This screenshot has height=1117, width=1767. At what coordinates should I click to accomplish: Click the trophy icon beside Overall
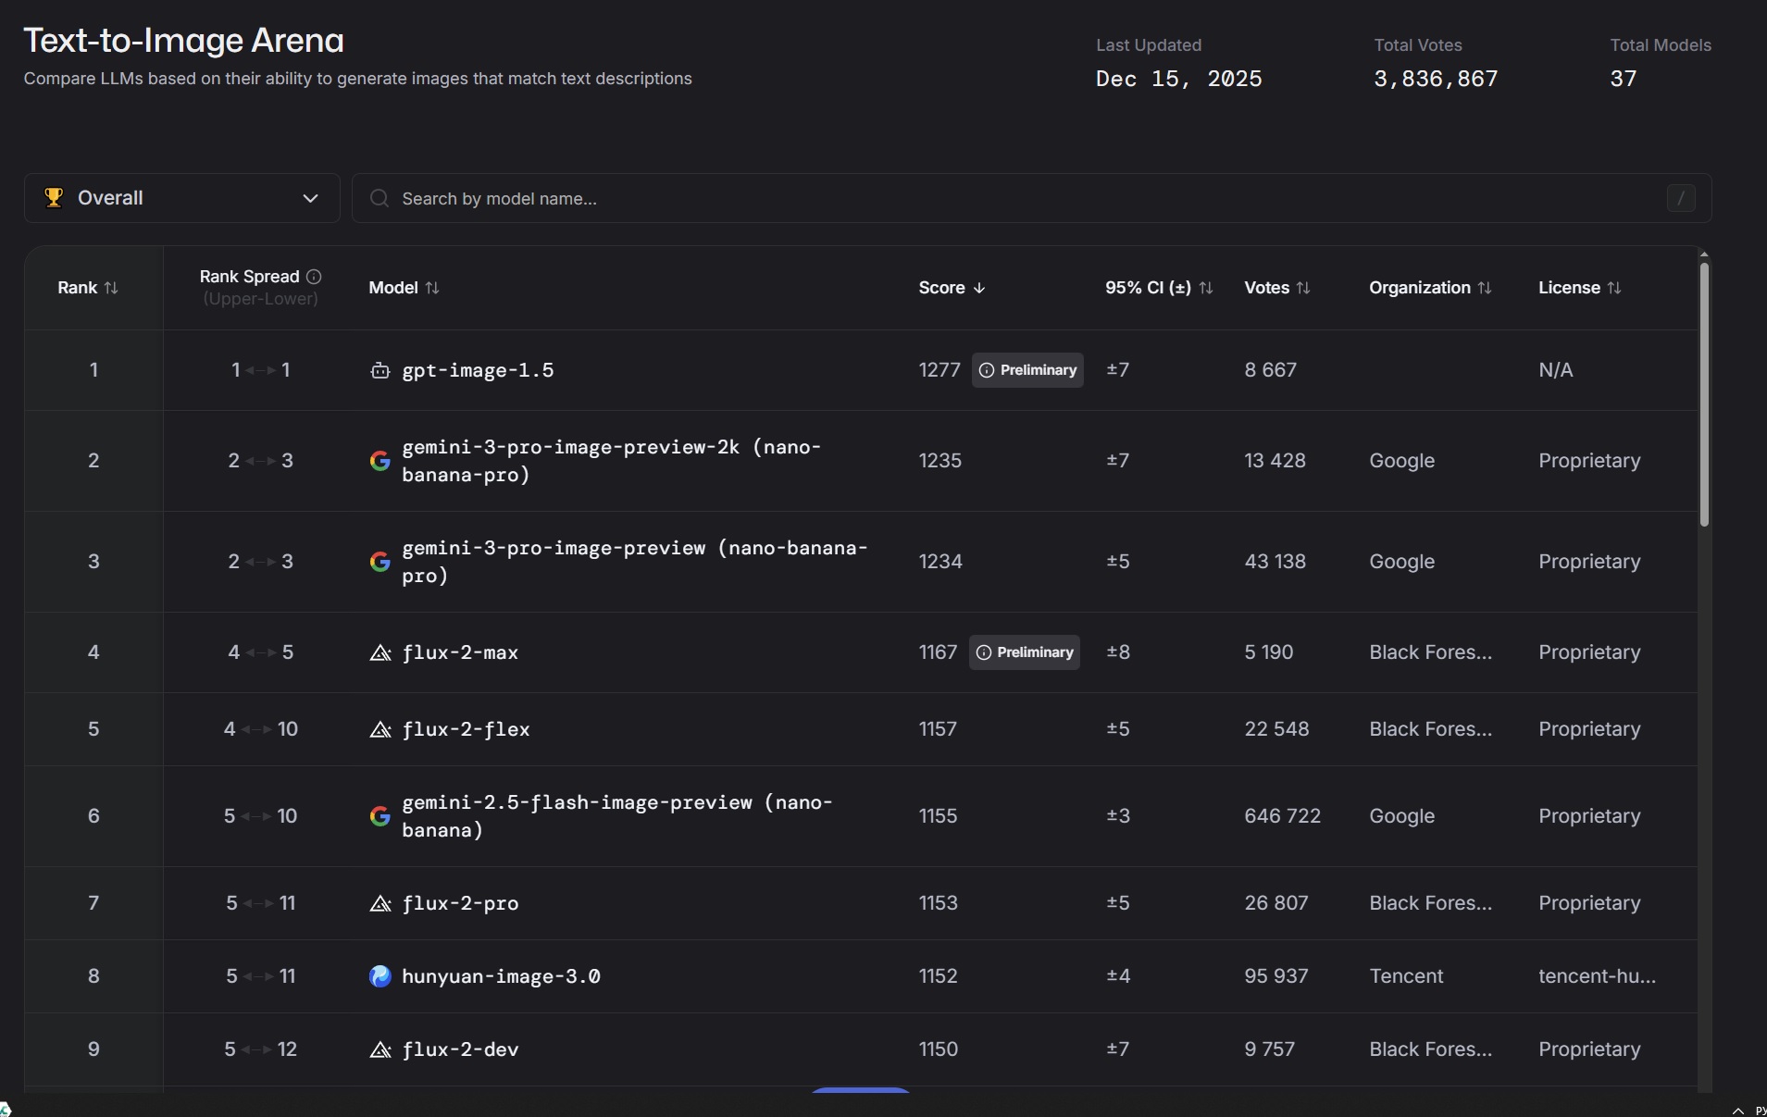point(54,198)
